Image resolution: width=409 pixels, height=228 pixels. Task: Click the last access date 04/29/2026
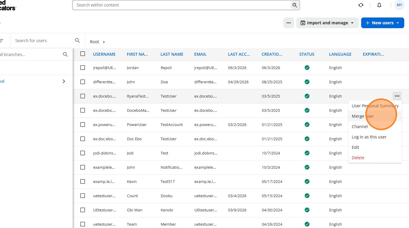238,82
